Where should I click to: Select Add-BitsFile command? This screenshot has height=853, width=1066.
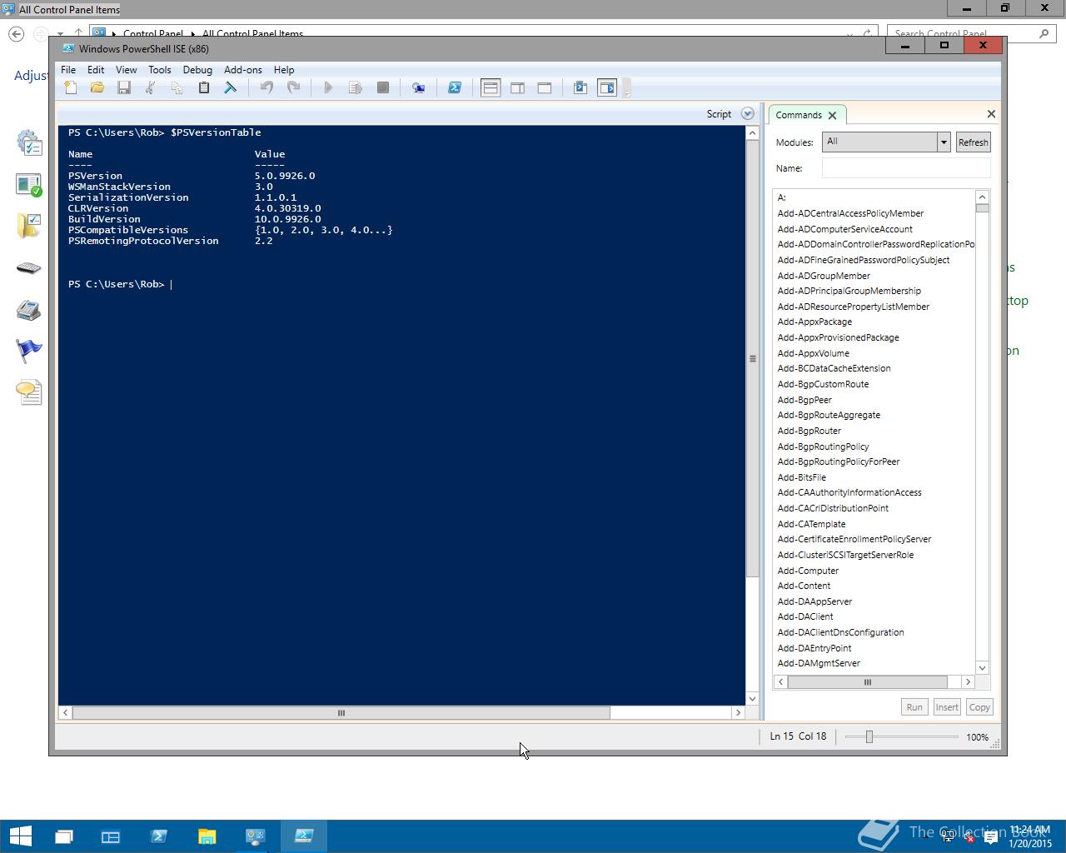point(802,477)
